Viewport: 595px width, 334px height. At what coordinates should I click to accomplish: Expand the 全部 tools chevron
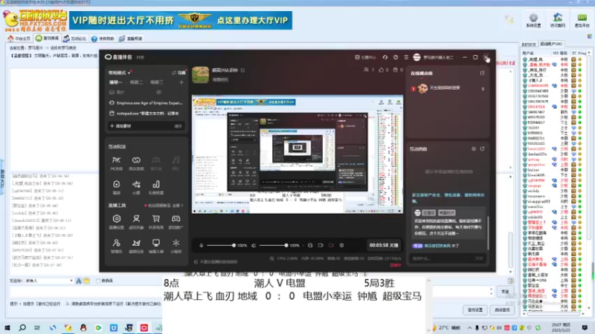point(178,206)
